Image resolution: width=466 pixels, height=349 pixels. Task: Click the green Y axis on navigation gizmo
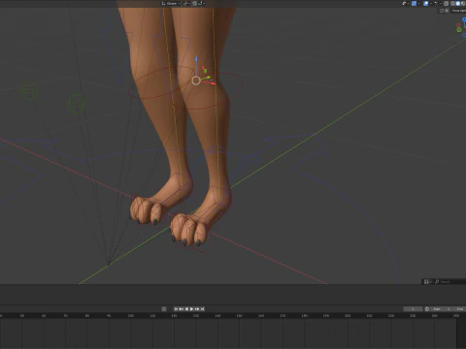point(459,30)
